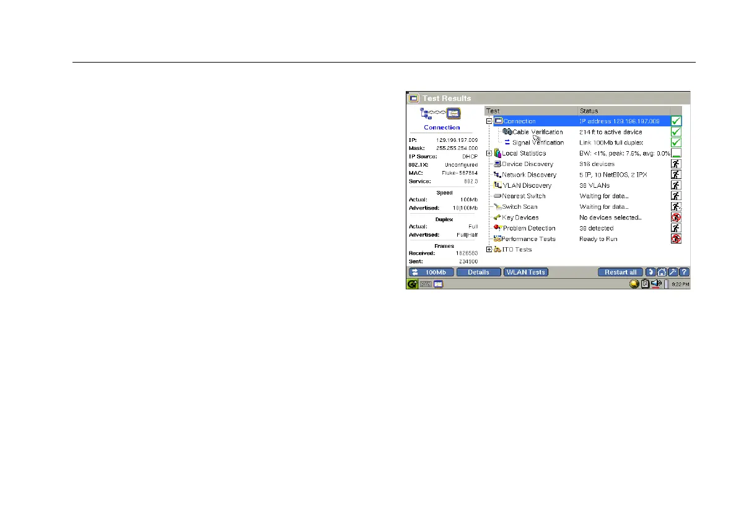This screenshot has height=513, width=736.
Task: Click the yellow globe tray icon
Action: (x=634, y=284)
